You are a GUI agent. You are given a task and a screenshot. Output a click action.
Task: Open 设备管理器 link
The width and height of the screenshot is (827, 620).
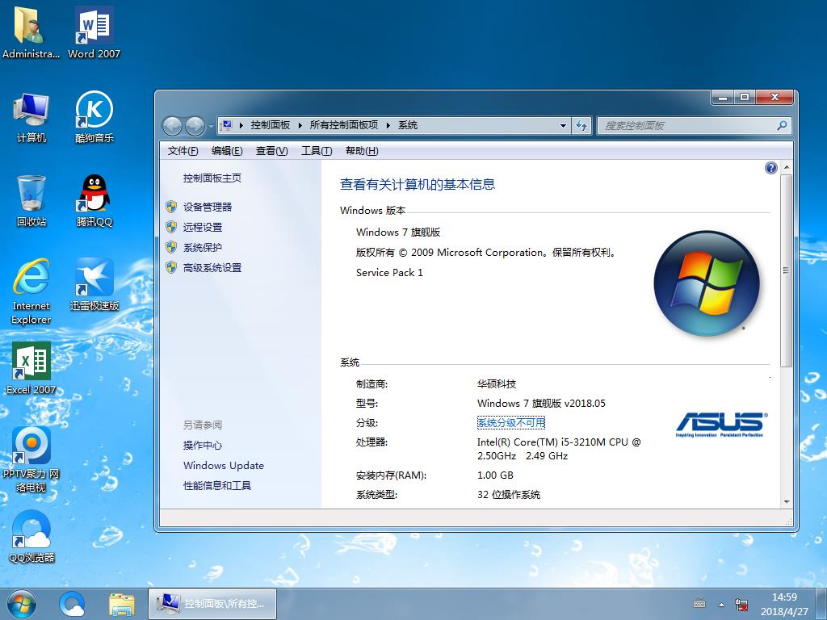click(x=208, y=207)
